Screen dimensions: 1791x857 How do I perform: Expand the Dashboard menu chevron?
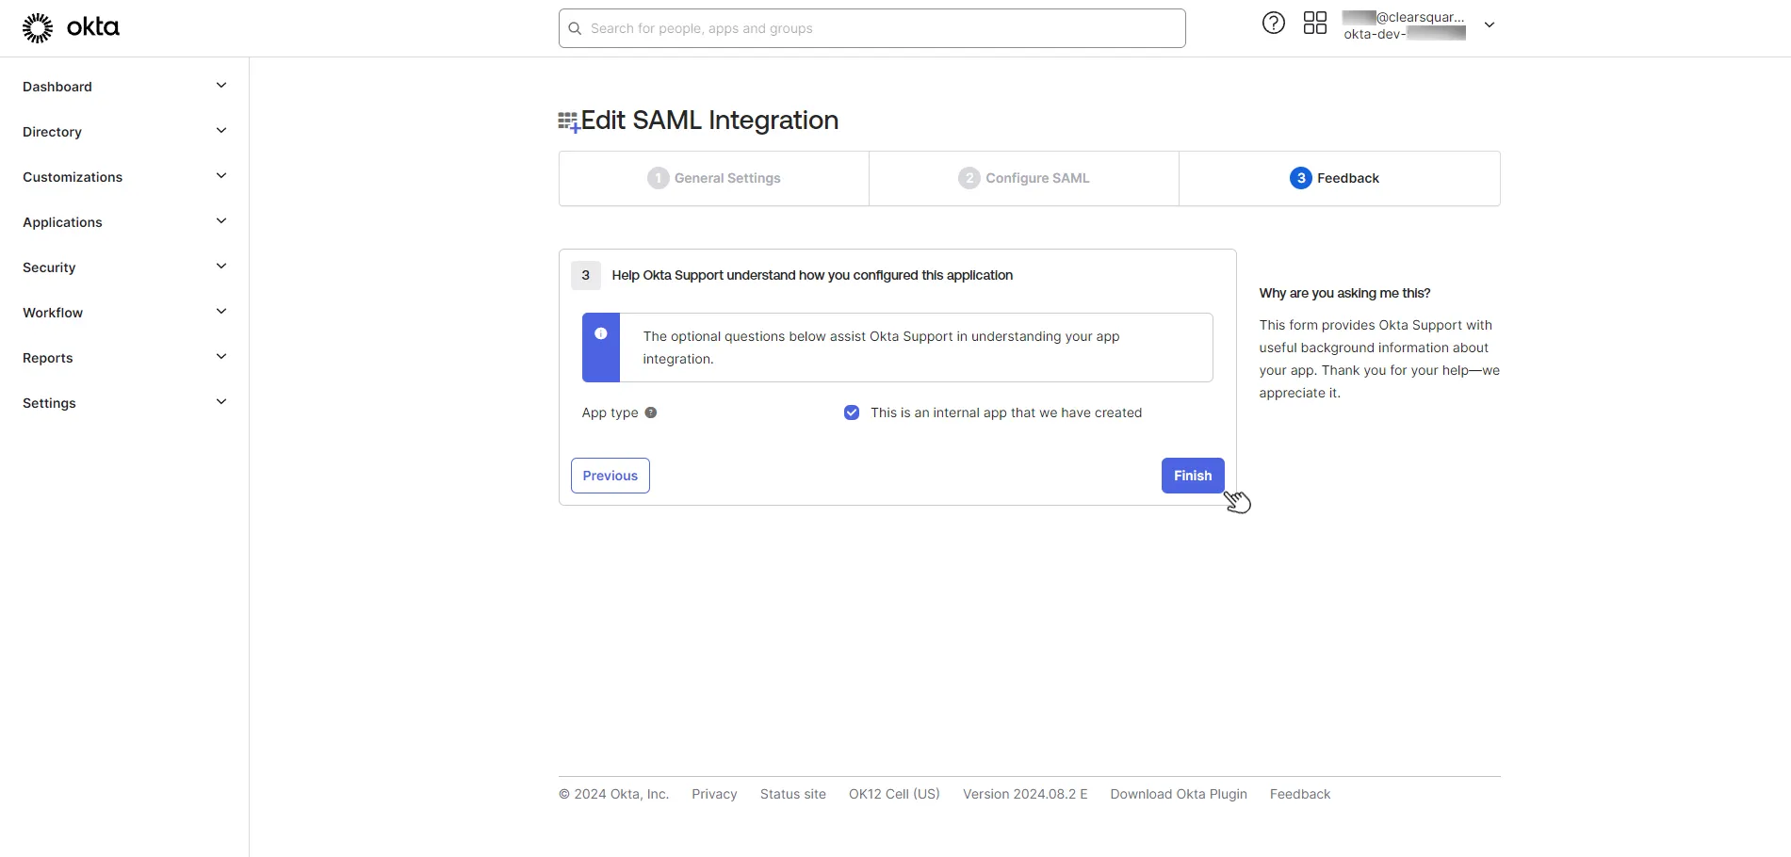click(221, 86)
